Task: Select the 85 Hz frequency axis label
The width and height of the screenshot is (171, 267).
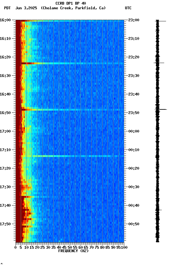Action: click(108, 248)
